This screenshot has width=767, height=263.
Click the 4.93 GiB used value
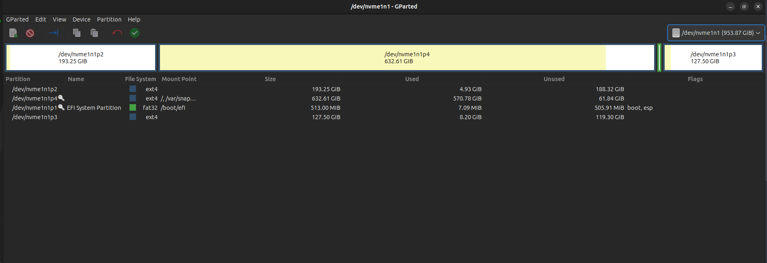point(471,89)
